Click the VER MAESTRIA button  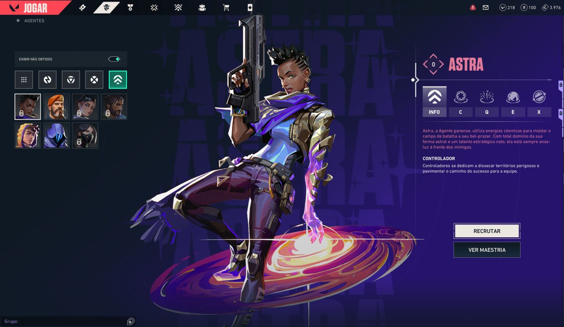pyautogui.click(x=487, y=250)
